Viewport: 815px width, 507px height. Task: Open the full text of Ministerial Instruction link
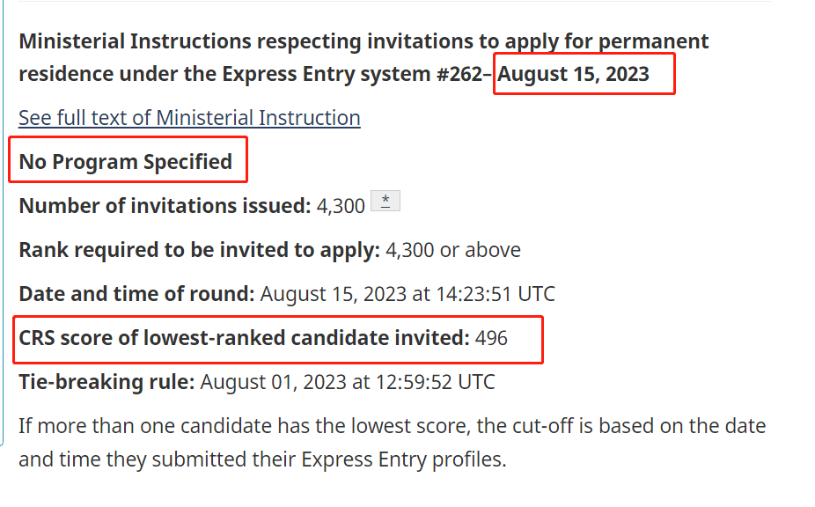pos(189,118)
